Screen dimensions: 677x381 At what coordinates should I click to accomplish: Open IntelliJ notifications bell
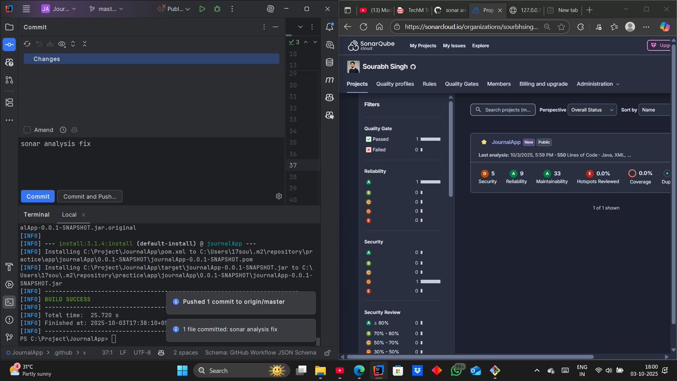pos(329,27)
